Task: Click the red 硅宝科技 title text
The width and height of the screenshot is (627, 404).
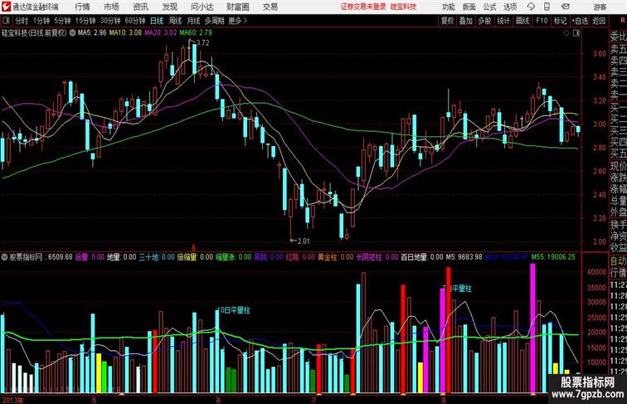Action: pyautogui.click(x=403, y=7)
